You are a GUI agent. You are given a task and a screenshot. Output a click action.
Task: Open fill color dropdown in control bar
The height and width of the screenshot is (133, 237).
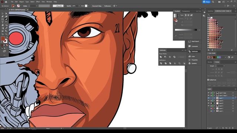[15, 6]
